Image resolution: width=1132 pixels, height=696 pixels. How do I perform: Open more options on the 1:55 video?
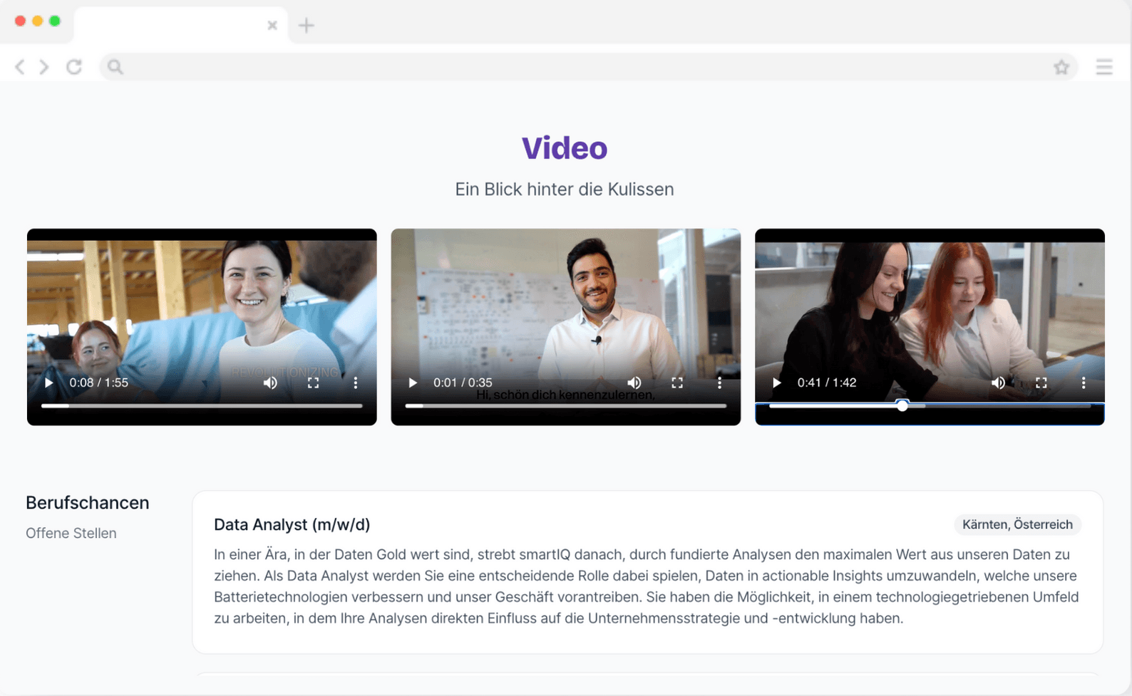tap(356, 383)
